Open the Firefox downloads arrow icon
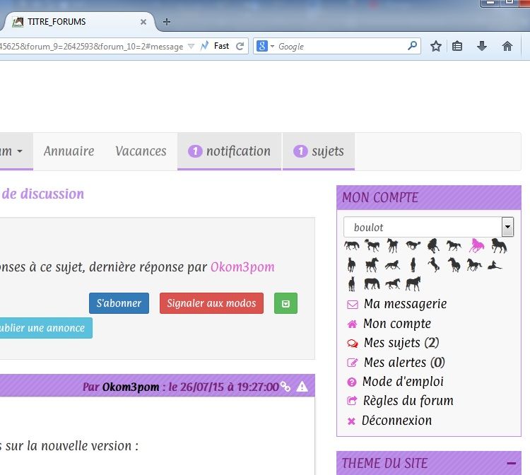The height and width of the screenshot is (475, 530). 482,46
